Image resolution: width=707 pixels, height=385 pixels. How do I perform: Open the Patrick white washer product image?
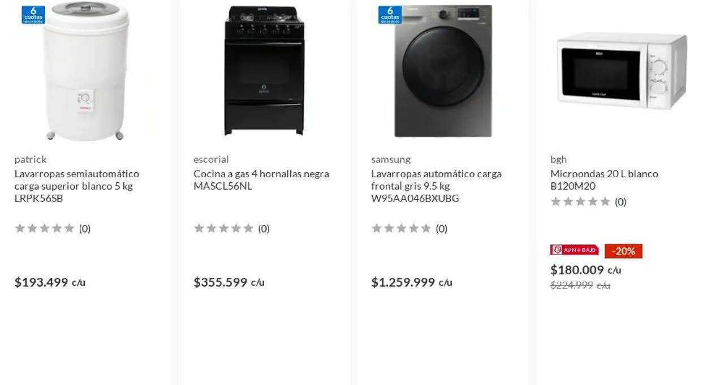pyautogui.click(x=86, y=71)
